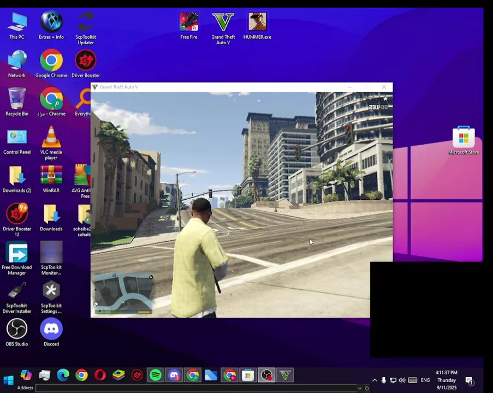Image resolution: width=493 pixels, height=393 pixels.
Task: Open the This PC desktop icon
Action: pos(17,26)
